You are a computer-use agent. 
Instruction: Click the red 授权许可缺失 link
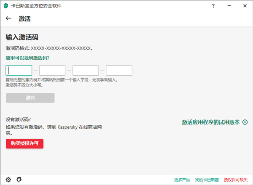236,180
